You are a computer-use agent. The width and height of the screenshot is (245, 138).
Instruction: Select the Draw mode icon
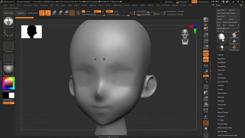48,13
